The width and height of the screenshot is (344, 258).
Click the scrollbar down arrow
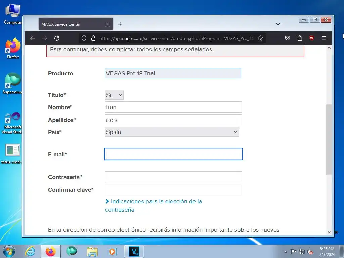329,232
